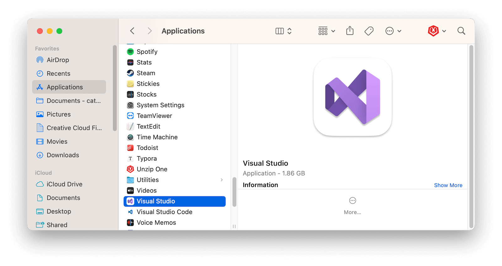Click the preview pane scrollbar
502x266 pixels.
[471, 137]
